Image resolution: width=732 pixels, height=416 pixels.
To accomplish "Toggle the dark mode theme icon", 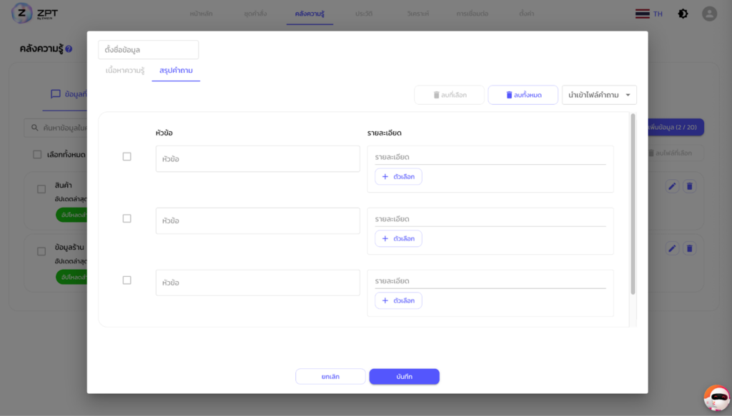I will coord(683,14).
